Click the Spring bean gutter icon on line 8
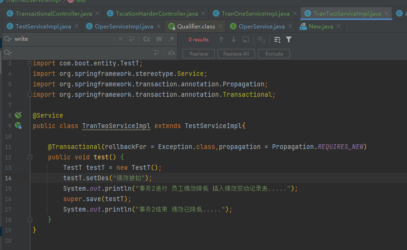Screen dimensions: 407x250 18,115
